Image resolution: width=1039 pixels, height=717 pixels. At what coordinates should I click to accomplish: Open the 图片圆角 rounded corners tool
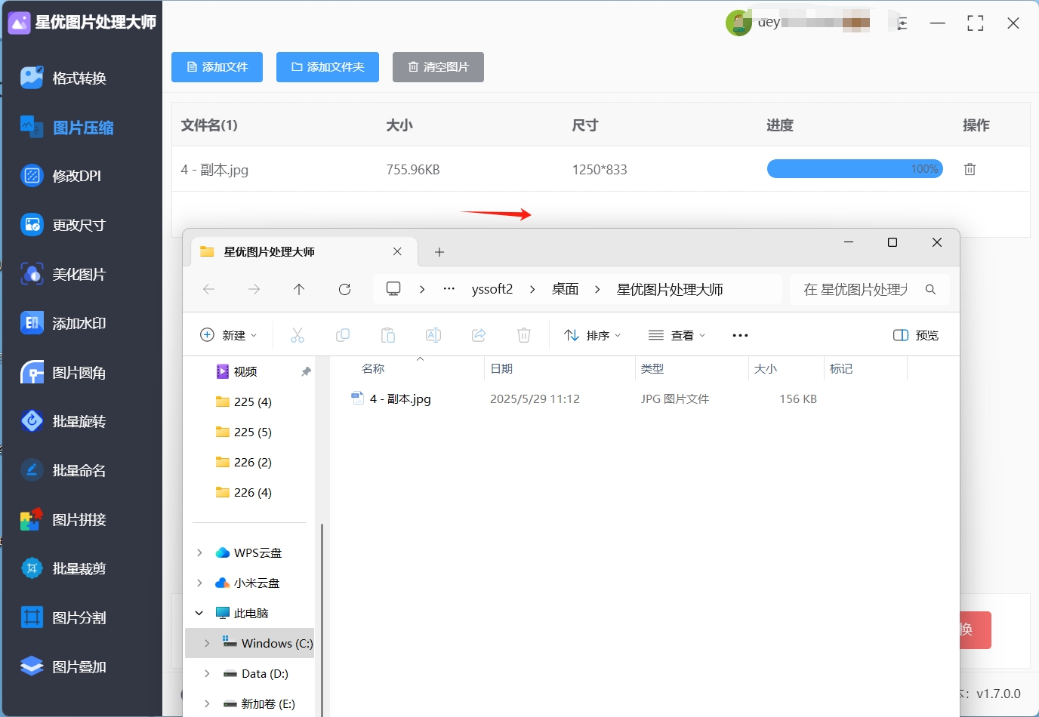(64, 372)
